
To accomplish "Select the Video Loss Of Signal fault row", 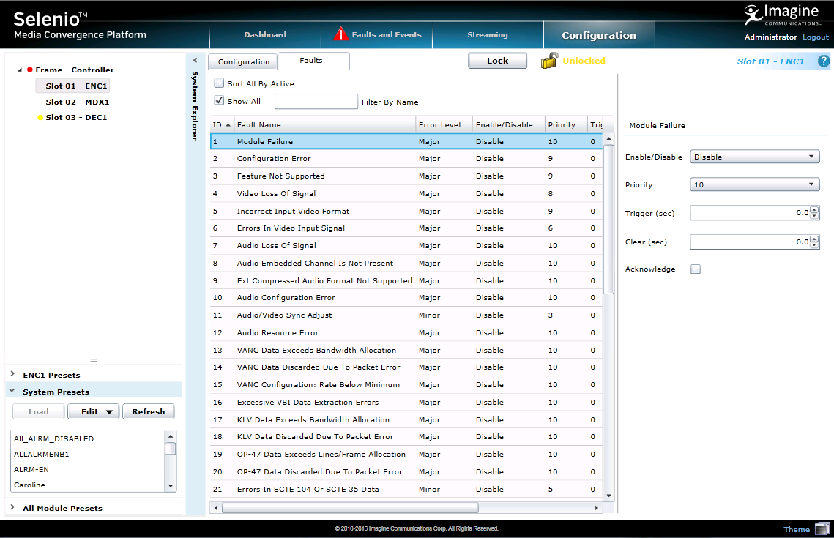I will 406,193.
